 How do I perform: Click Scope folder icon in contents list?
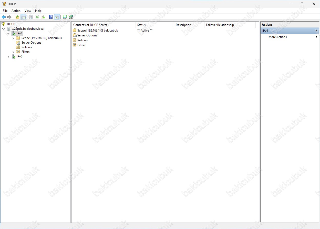click(x=75, y=30)
